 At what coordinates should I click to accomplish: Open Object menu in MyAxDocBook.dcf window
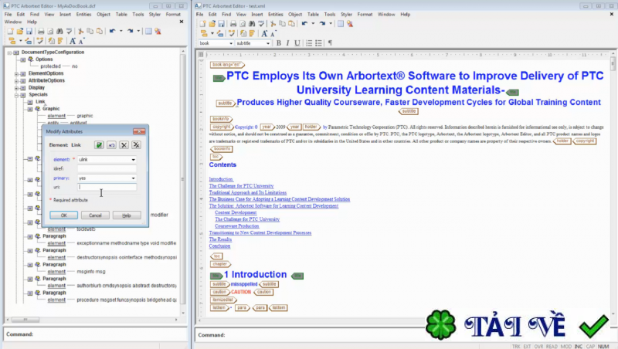[104, 14]
